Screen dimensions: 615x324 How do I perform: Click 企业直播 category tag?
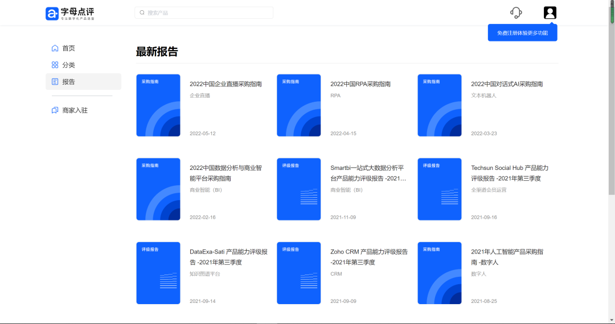coord(200,95)
